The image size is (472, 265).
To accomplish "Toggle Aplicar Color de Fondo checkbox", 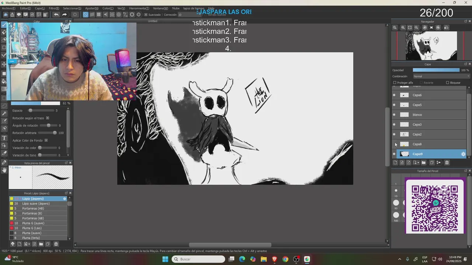I will [46, 140].
